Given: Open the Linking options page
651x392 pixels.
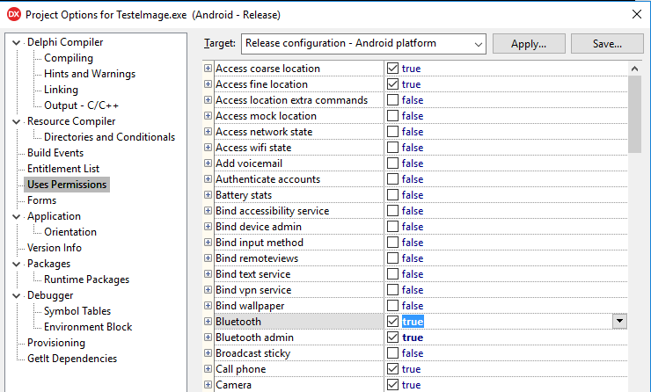Looking at the screenshot, I should coord(61,90).
